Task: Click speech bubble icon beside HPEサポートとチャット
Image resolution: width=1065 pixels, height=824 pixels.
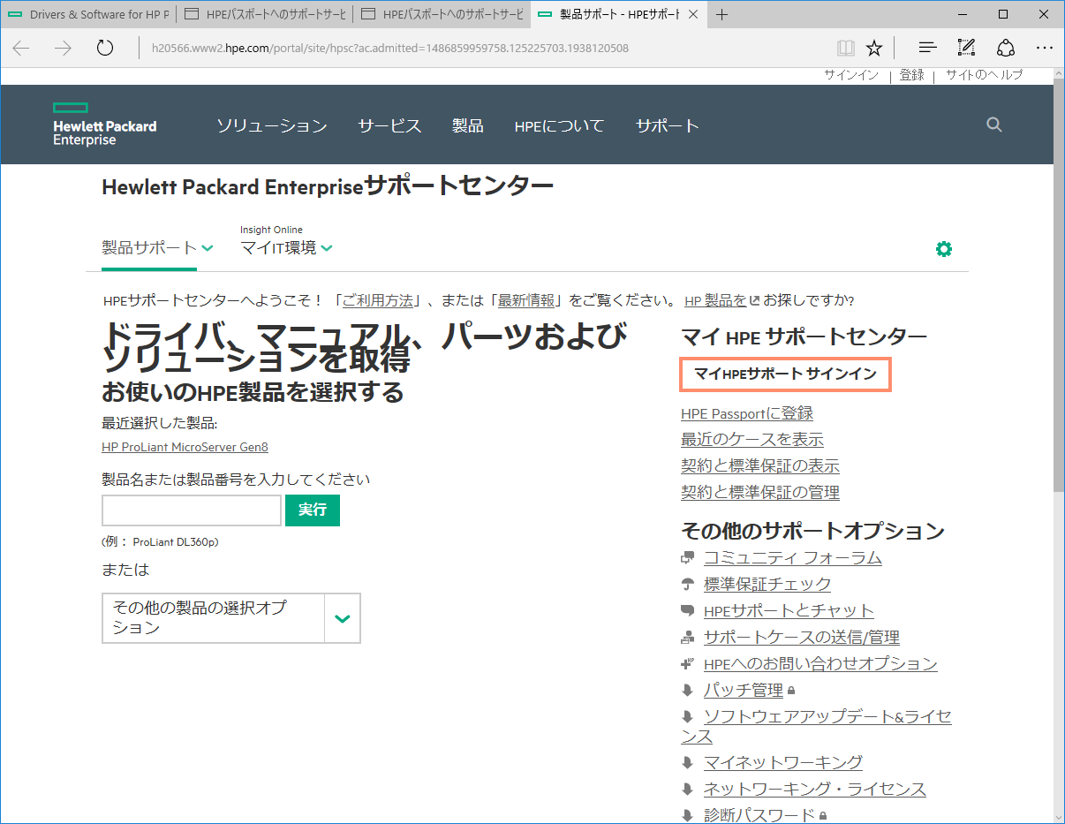Action: pyautogui.click(x=688, y=610)
